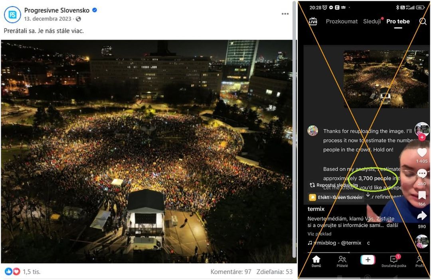The height and width of the screenshot is (280, 431).
Task: Open the Efekt Green Screen effect label
Action: click(x=336, y=197)
